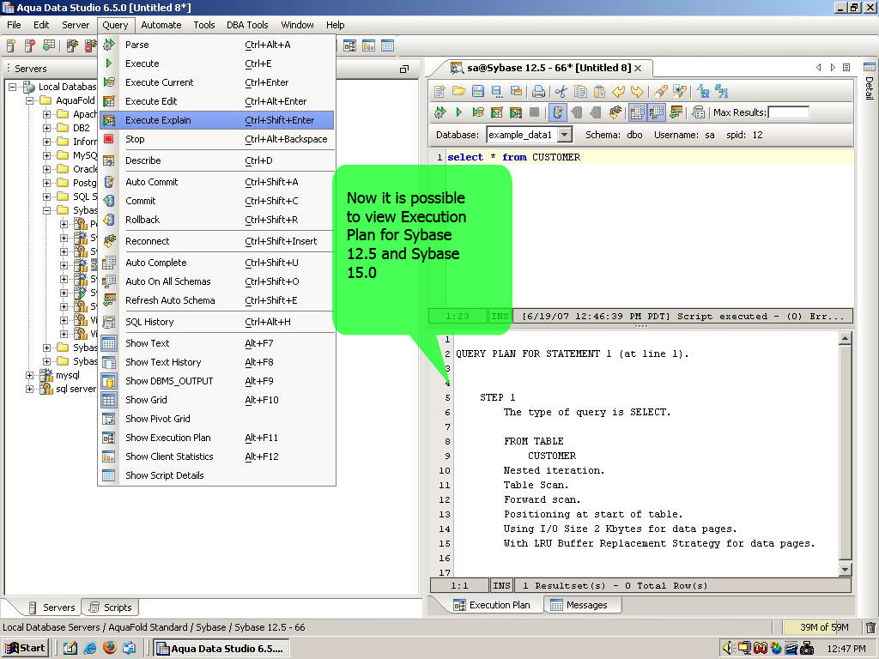Click the gray Stop square in run toolbar
This screenshot has width=879, height=659.
tap(534, 112)
